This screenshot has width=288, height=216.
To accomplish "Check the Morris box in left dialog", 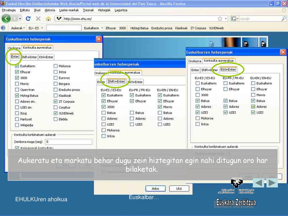I will (x=17, y=84).
